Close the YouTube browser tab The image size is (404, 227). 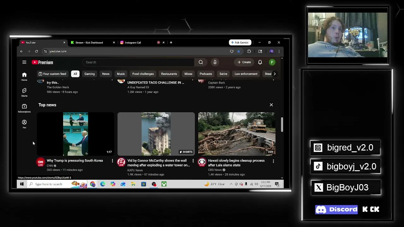pyautogui.click(x=64, y=43)
